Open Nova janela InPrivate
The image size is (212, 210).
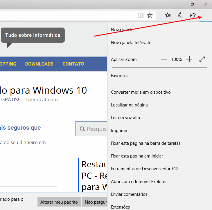click(131, 43)
